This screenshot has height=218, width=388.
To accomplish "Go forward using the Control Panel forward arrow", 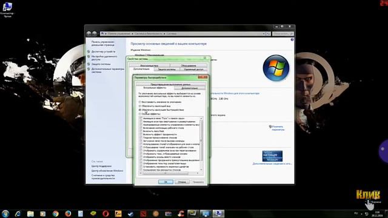I will (x=95, y=33).
